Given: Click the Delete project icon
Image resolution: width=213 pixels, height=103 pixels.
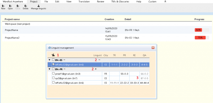Looking at the screenshot, I should click(x=26, y=6).
